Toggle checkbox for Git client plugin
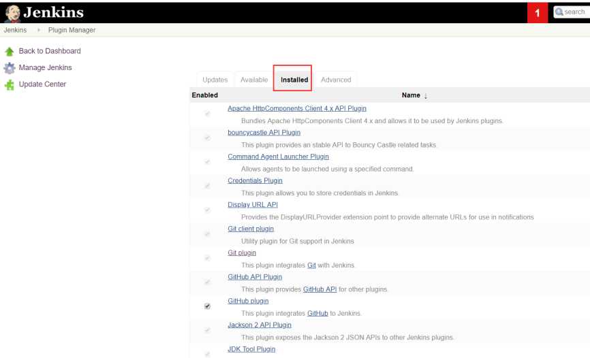 pyautogui.click(x=207, y=234)
